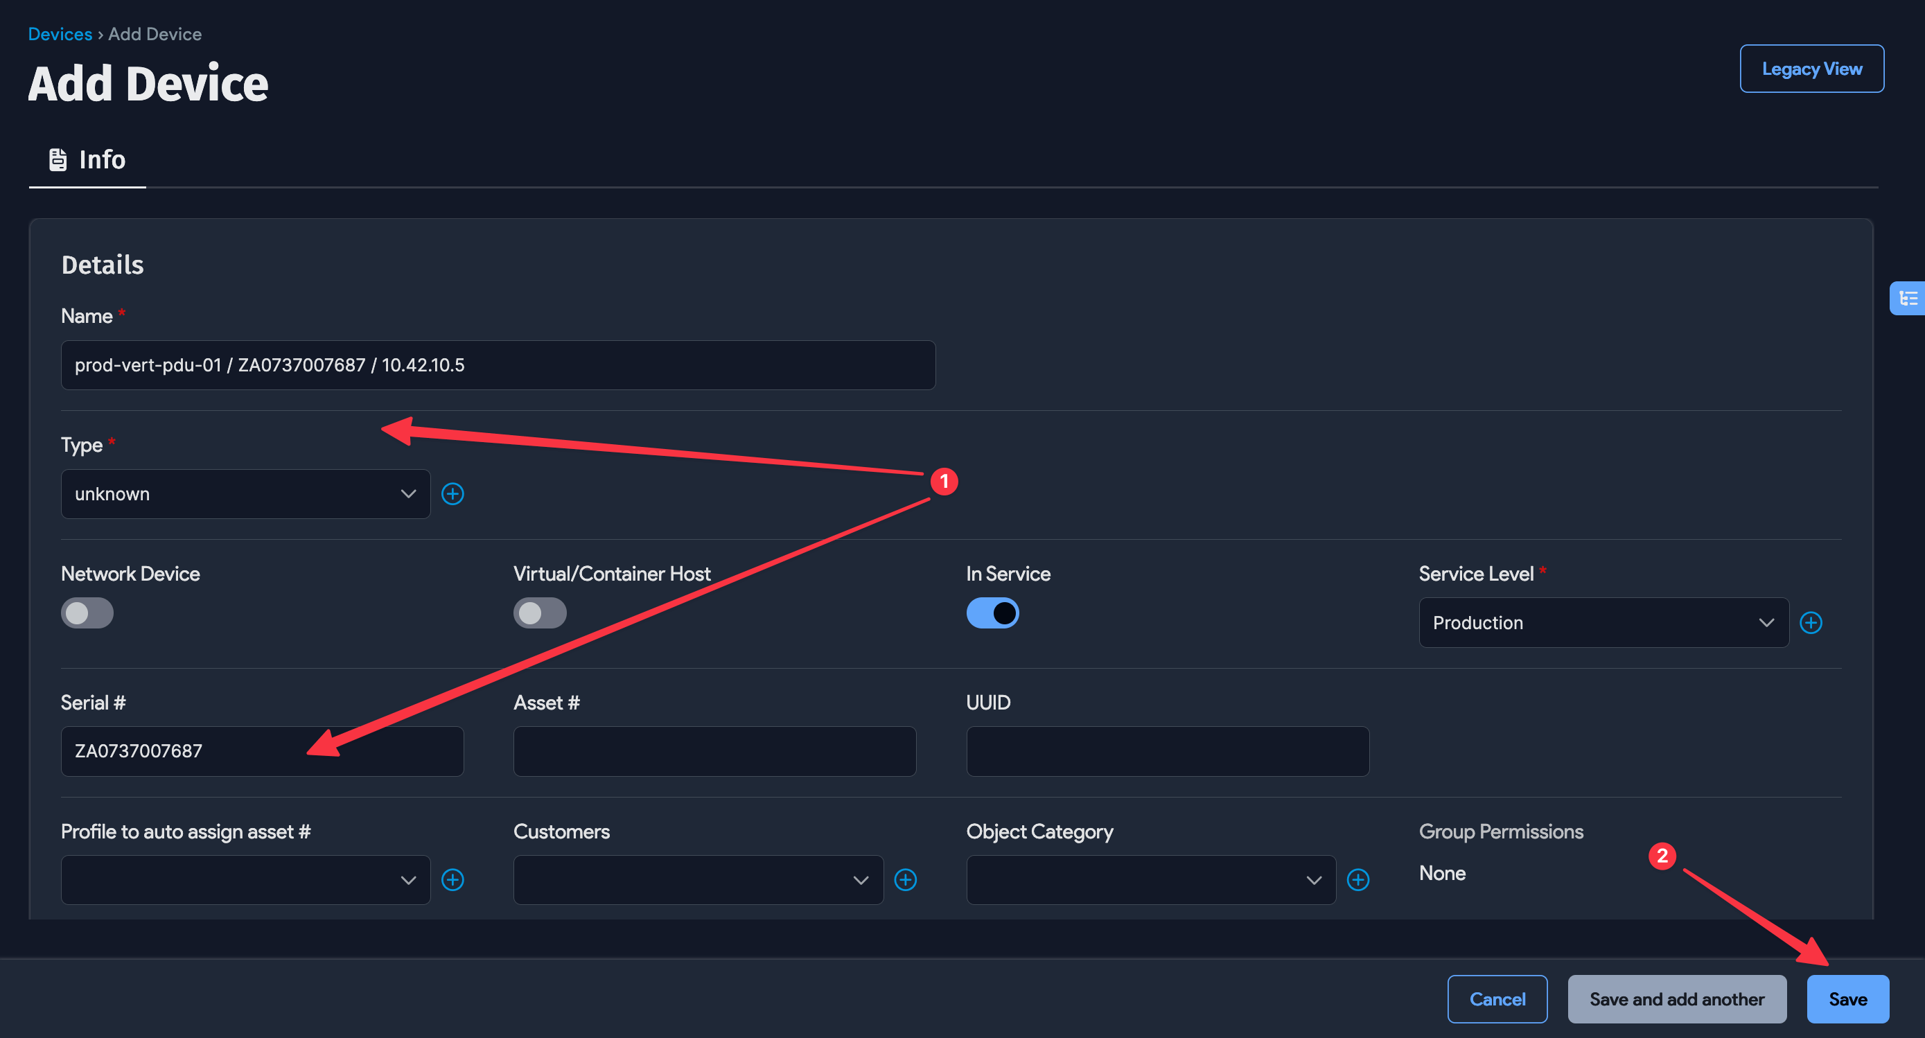
Task: Click the UUID input field
Action: click(1166, 751)
